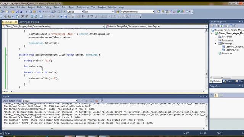Open the Refactor menu
The height and width of the screenshot is (137, 244).
(x=21, y=7)
